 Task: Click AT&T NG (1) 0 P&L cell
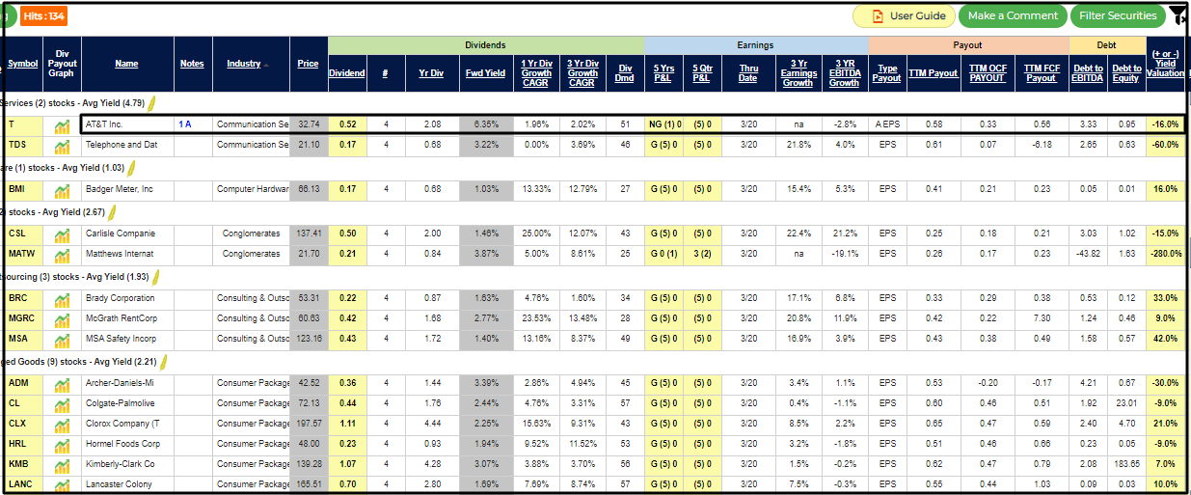(x=665, y=124)
